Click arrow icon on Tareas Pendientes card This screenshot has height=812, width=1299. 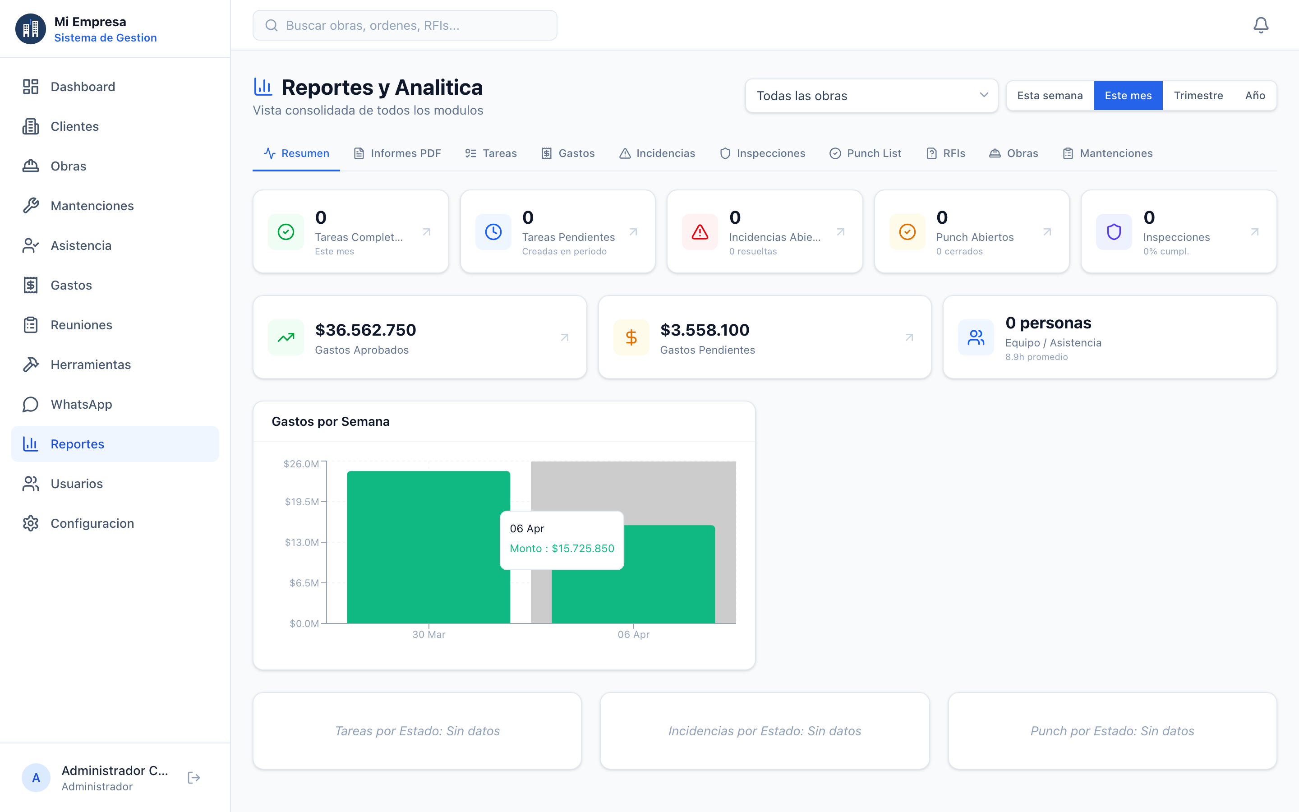pos(633,232)
